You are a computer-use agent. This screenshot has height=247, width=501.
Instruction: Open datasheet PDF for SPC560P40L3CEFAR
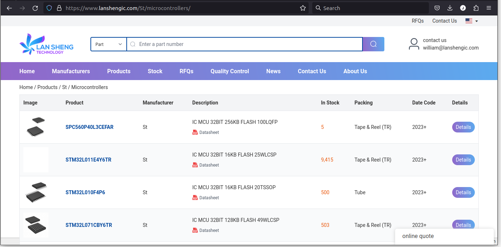point(206,132)
